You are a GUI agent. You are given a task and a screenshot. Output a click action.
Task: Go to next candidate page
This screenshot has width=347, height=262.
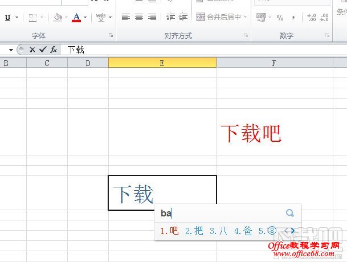click(293, 231)
